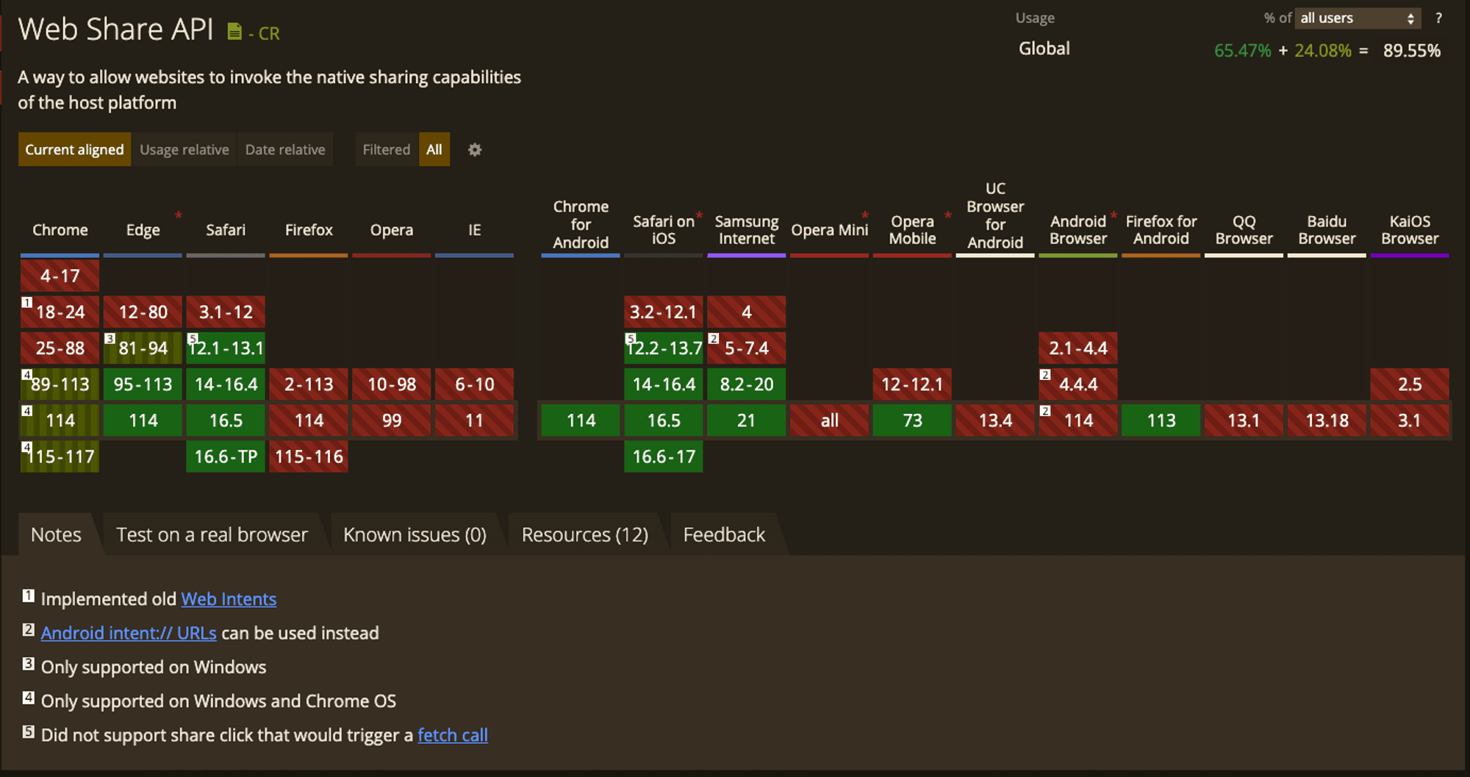
Task: Select KaiOS Browser 2.5 cell
Action: (1410, 384)
